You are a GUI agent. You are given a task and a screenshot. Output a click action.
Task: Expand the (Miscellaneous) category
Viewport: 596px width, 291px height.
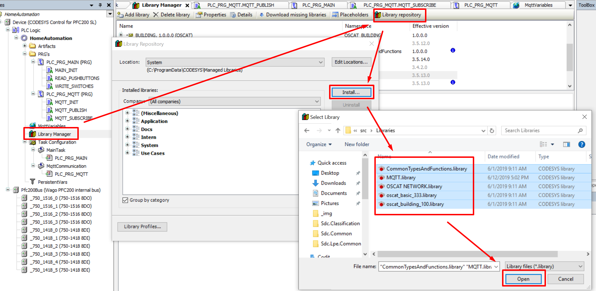[x=127, y=113]
